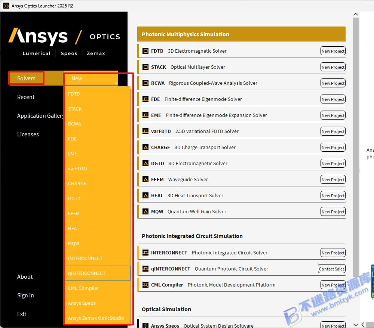
Task: Open the Licenses sidebar section
Action: pyautogui.click(x=28, y=134)
